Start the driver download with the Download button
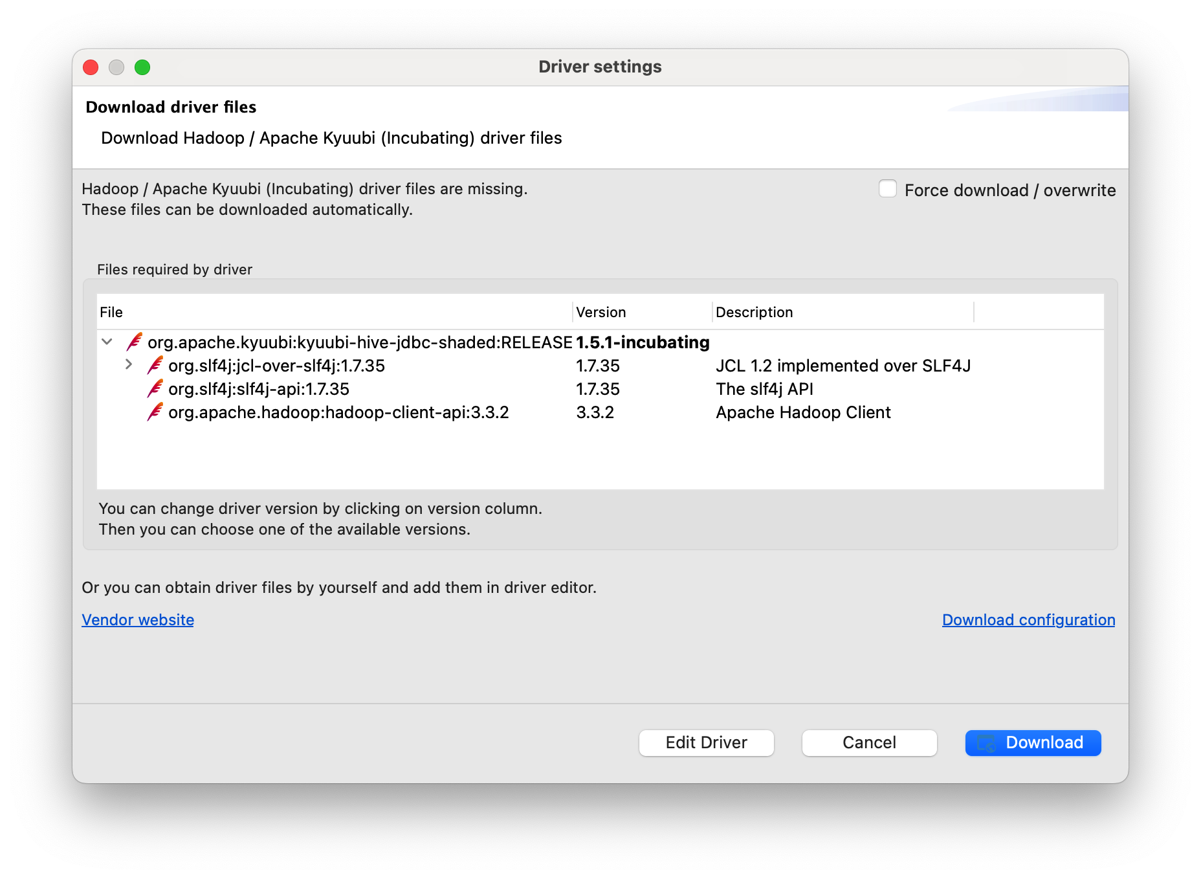The width and height of the screenshot is (1201, 879). point(1033,742)
